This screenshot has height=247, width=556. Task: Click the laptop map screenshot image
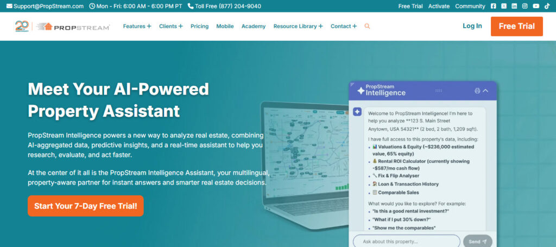click(x=305, y=167)
